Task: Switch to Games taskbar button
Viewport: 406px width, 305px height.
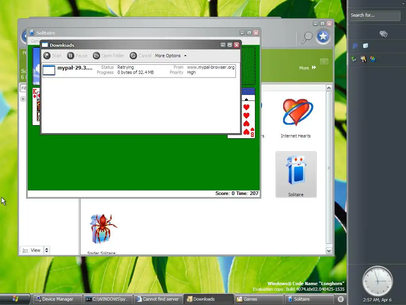Action: click(x=259, y=299)
